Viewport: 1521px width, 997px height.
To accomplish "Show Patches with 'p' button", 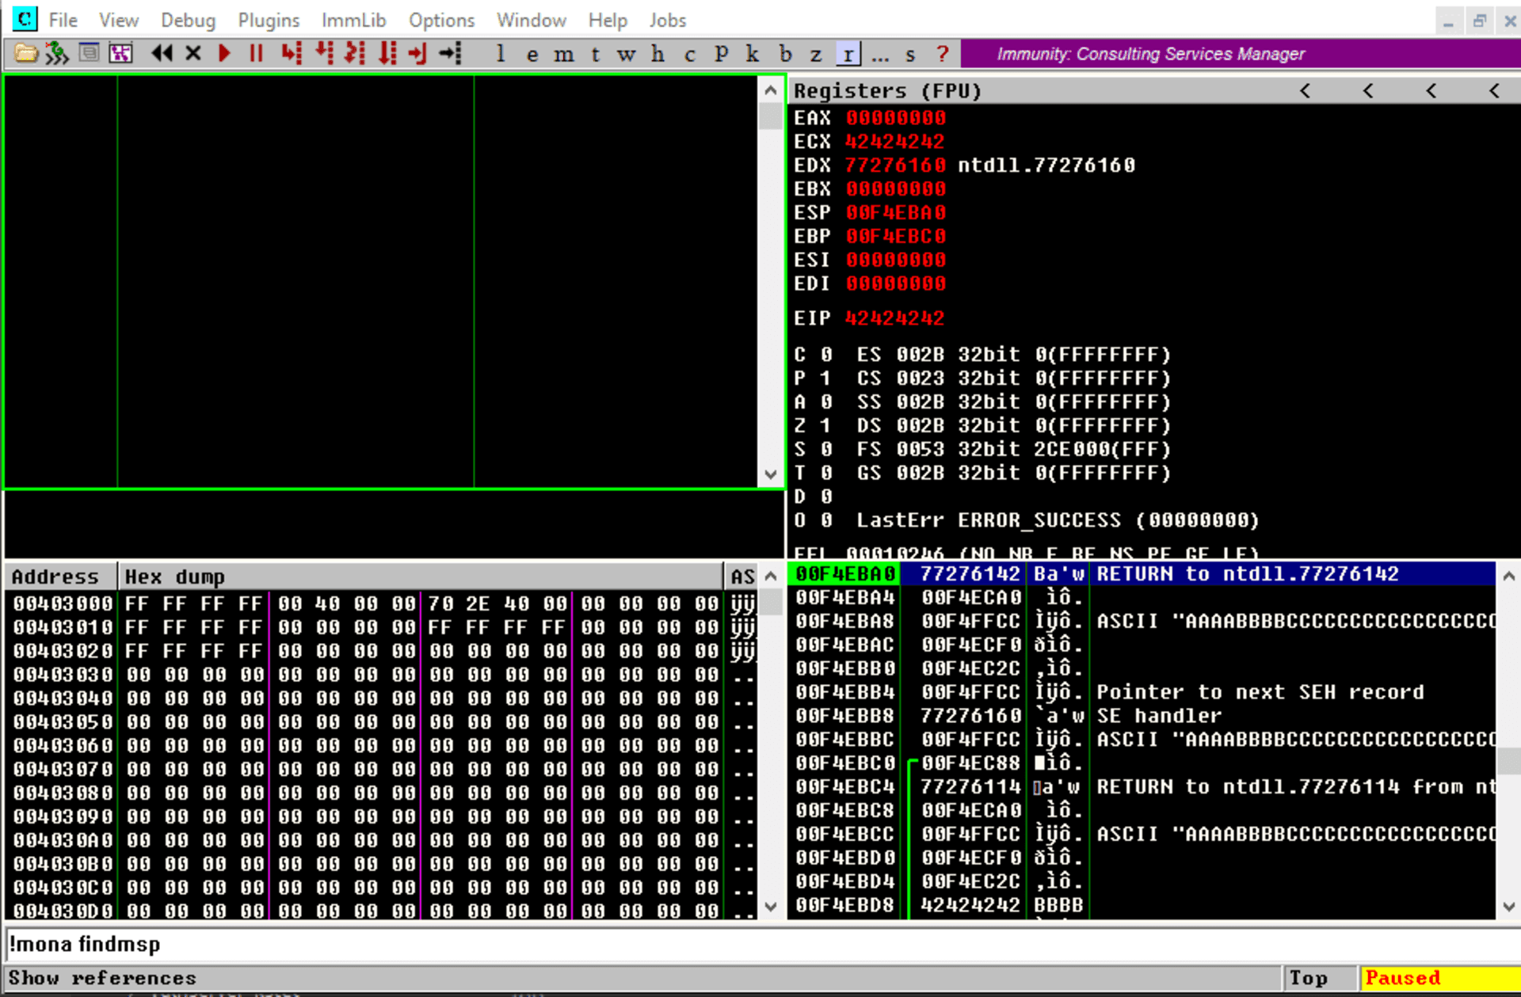I will [721, 54].
